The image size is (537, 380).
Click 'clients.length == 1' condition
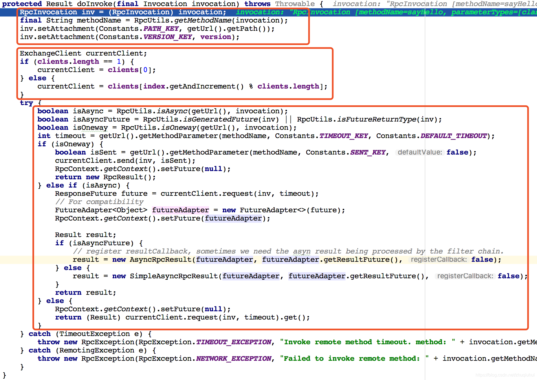click(79, 62)
